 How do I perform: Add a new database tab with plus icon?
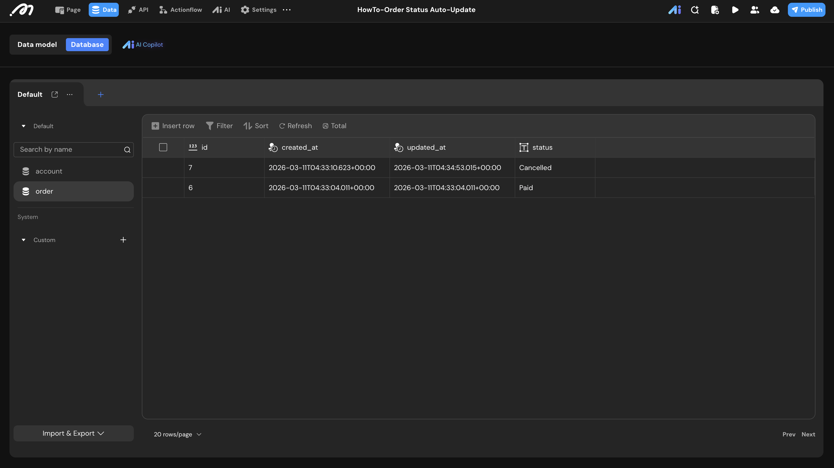click(x=101, y=94)
